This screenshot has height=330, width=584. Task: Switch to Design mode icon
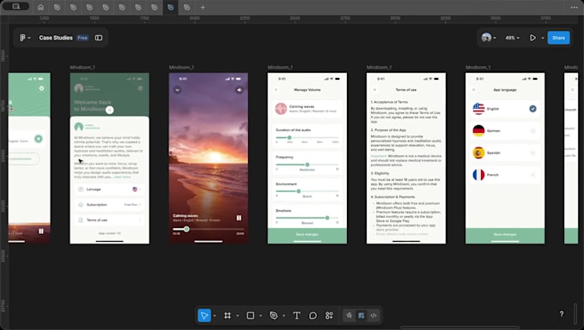362,315
